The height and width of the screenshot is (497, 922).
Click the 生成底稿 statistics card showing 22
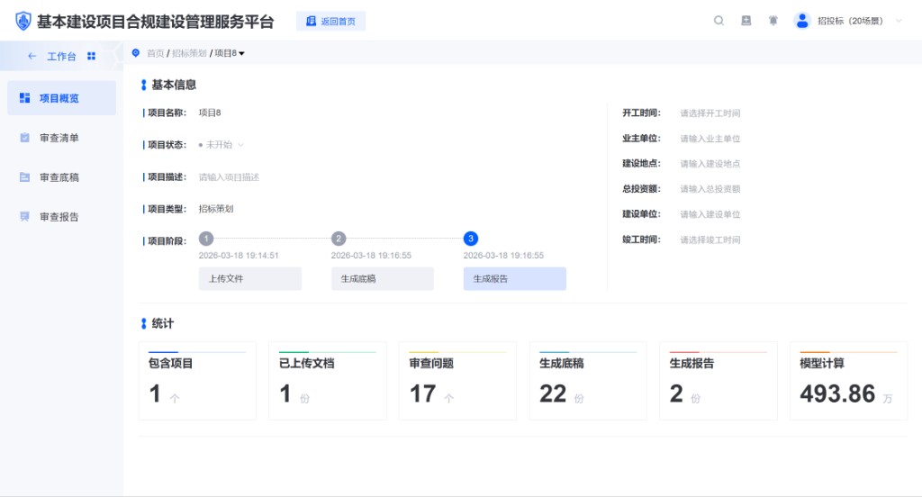pyautogui.click(x=588, y=381)
